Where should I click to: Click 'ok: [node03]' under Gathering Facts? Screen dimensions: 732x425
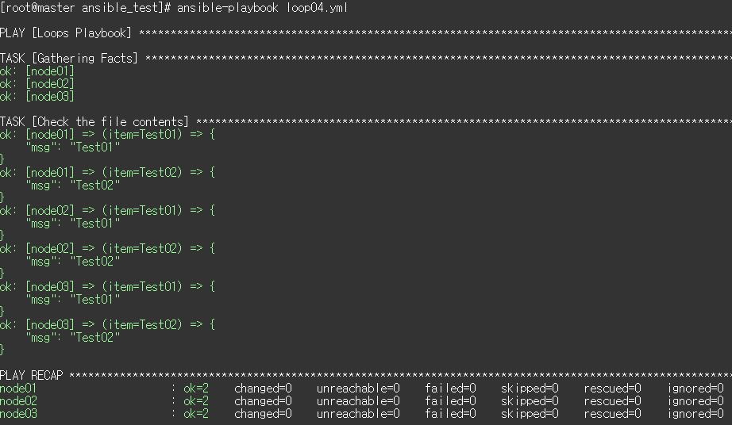pyautogui.click(x=37, y=97)
